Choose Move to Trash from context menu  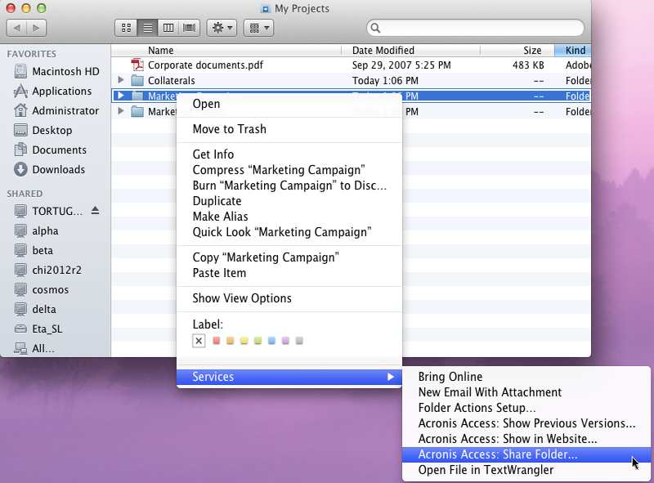pyautogui.click(x=229, y=129)
